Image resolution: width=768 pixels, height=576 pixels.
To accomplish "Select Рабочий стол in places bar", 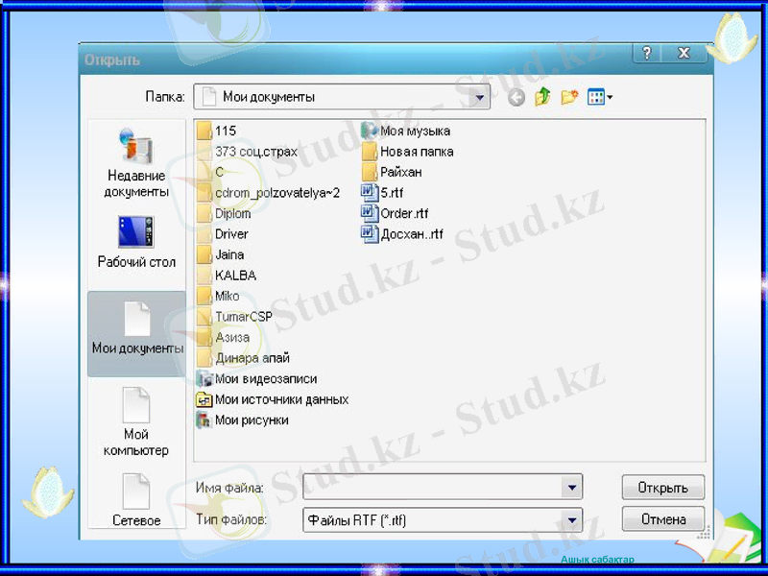I will pyautogui.click(x=135, y=241).
